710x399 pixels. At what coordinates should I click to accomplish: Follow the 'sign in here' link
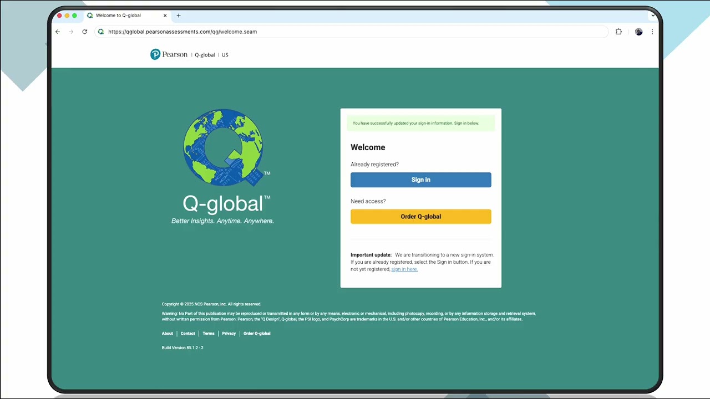[404, 269]
